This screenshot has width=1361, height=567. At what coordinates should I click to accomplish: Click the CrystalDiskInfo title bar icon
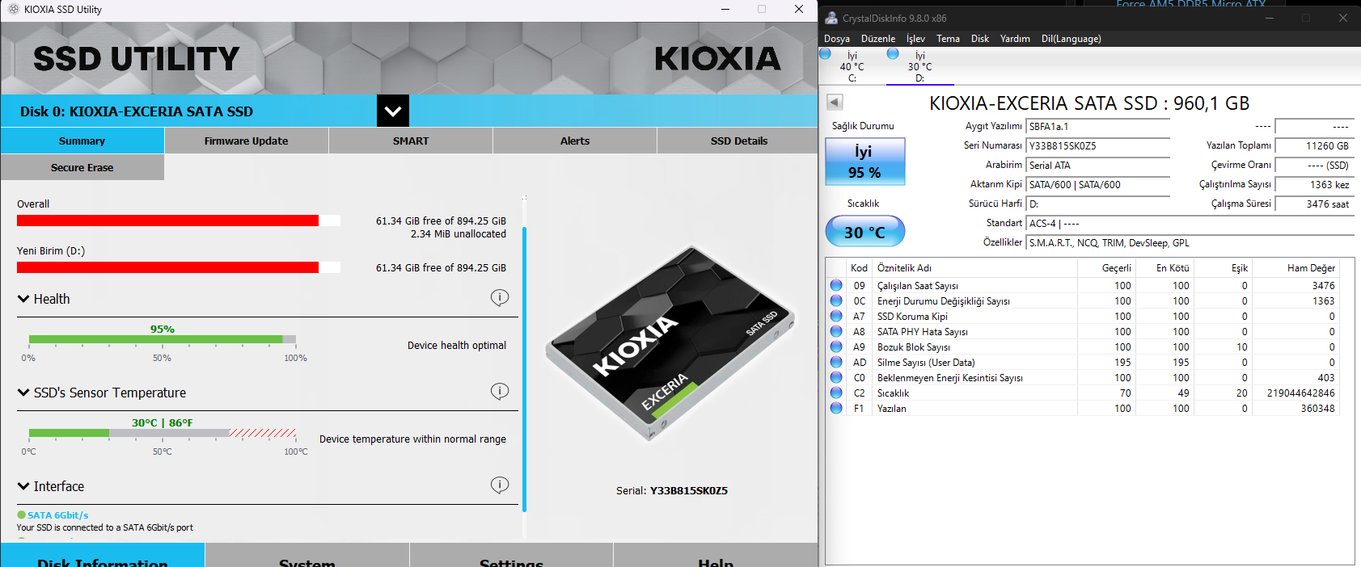pos(831,18)
